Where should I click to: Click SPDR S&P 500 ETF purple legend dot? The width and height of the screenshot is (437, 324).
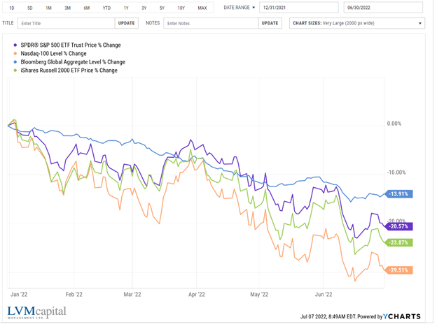tap(15, 45)
